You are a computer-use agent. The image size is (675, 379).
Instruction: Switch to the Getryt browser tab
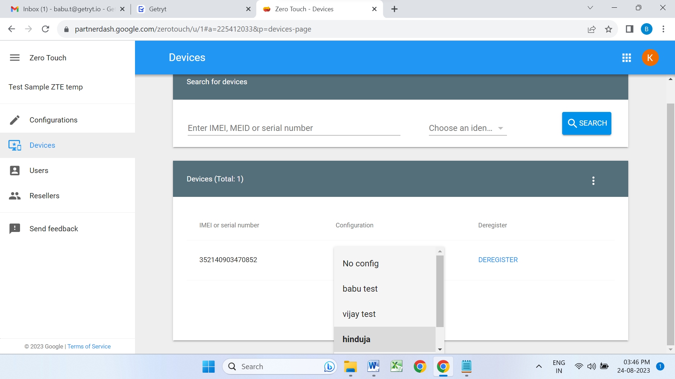158,9
